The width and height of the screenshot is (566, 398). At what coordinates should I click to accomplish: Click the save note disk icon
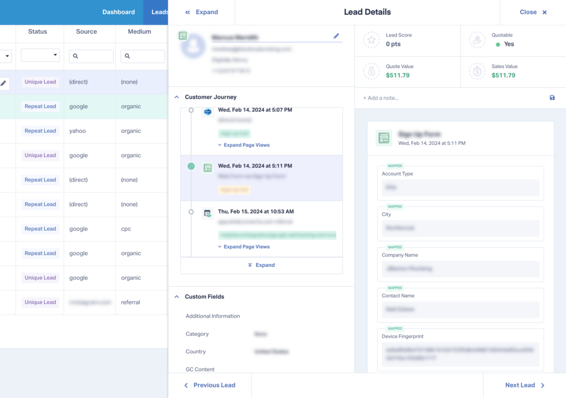pos(552,97)
